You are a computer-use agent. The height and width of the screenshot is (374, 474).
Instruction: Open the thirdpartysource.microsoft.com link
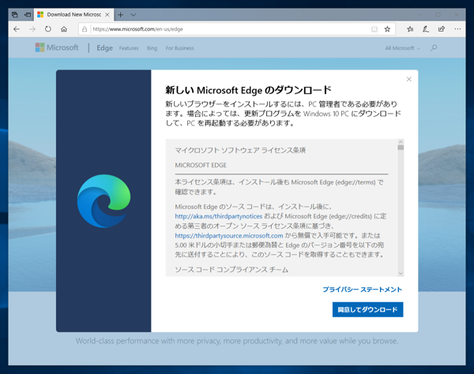tap(229, 235)
